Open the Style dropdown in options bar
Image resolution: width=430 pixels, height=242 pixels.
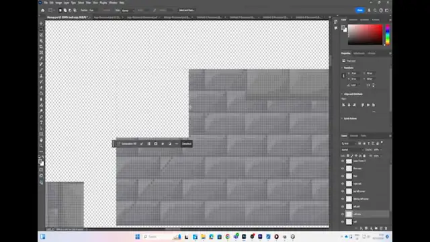tap(128, 11)
